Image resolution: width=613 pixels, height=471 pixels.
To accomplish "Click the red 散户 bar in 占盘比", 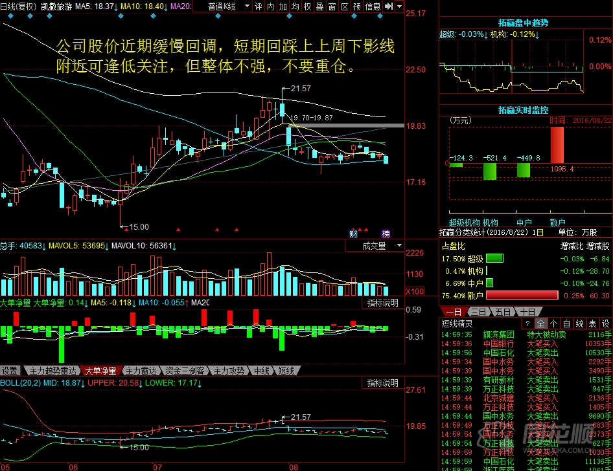I will [x=522, y=295].
